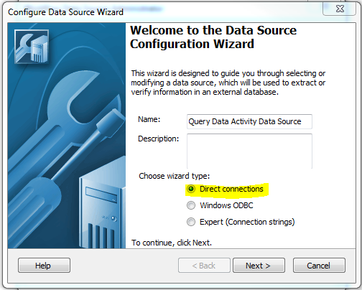Cancel the data source wizard
This screenshot has width=362, height=290.
[319, 266]
